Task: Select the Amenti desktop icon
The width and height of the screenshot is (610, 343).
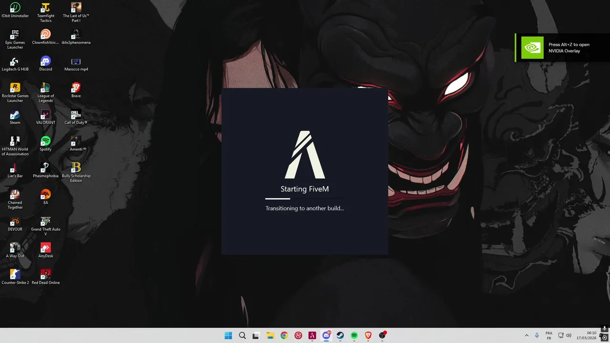Action: pos(76,144)
